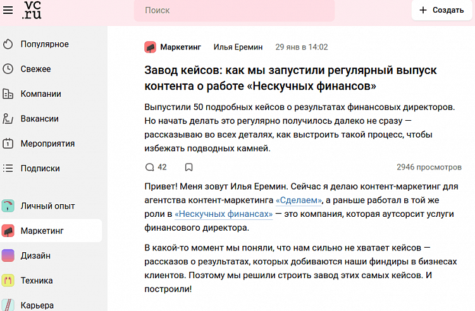Screen dimensions: 475x311
Task: Click the Создать button
Action: pos(441,10)
